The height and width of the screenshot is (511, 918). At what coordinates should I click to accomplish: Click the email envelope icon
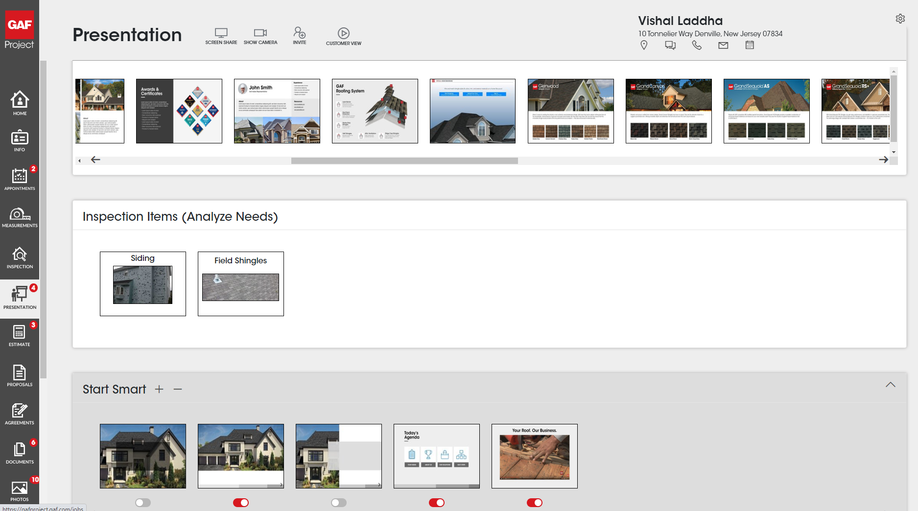coord(723,45)
